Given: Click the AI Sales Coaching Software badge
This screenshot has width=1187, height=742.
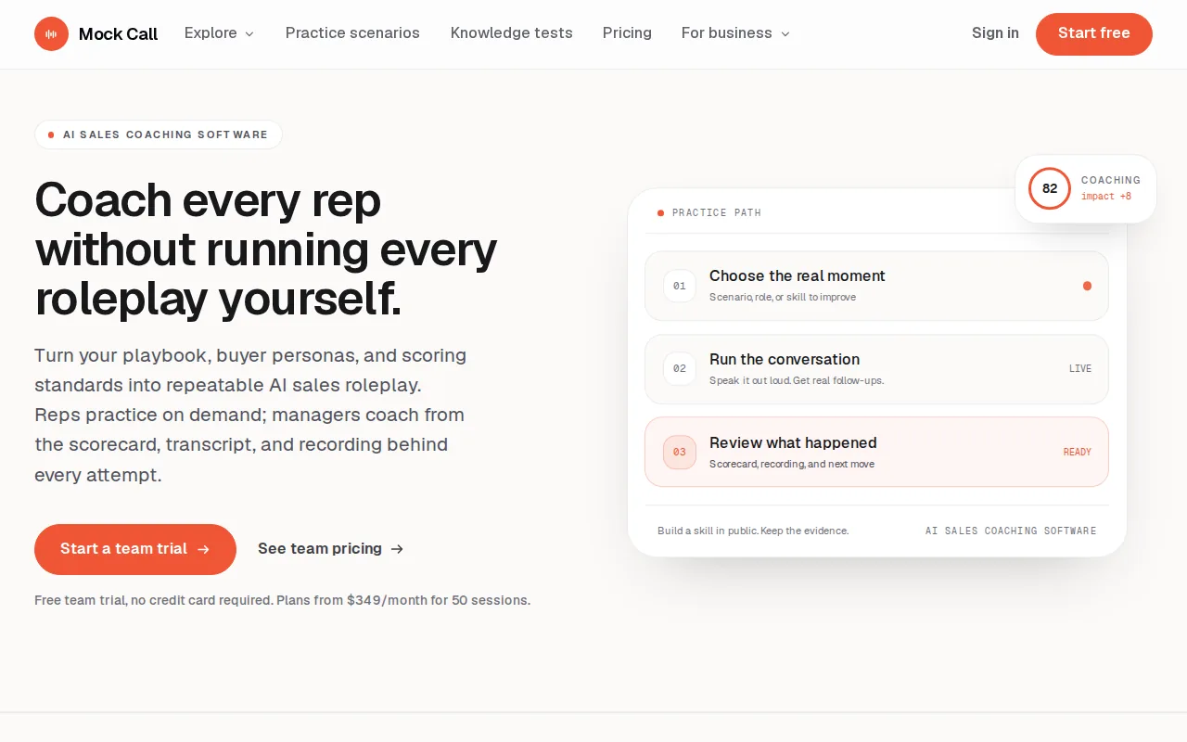Looking at the screenshot, I should click(159, 134).
